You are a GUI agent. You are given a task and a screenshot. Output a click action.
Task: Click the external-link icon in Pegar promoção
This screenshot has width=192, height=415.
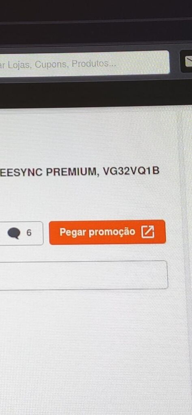click(148, 232)
